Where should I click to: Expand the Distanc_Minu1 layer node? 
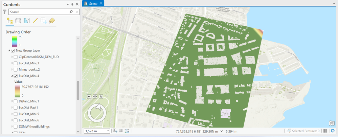tap(12, 101)
